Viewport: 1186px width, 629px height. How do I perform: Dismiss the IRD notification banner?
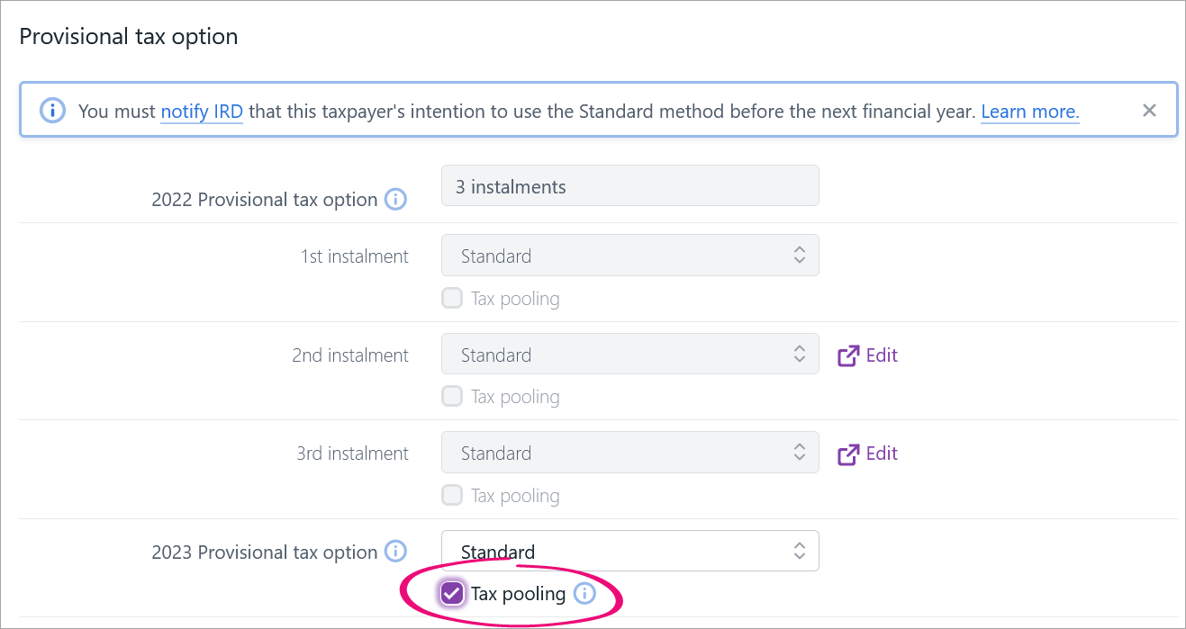[1149, 111]
